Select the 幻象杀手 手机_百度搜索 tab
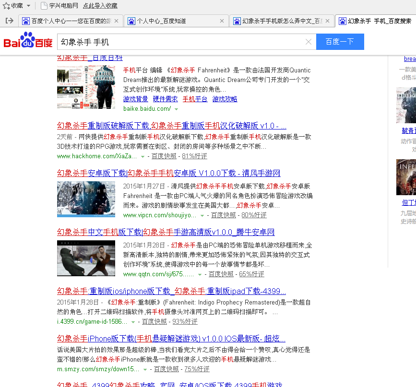 pyautogui.click(x=375, y=21)
